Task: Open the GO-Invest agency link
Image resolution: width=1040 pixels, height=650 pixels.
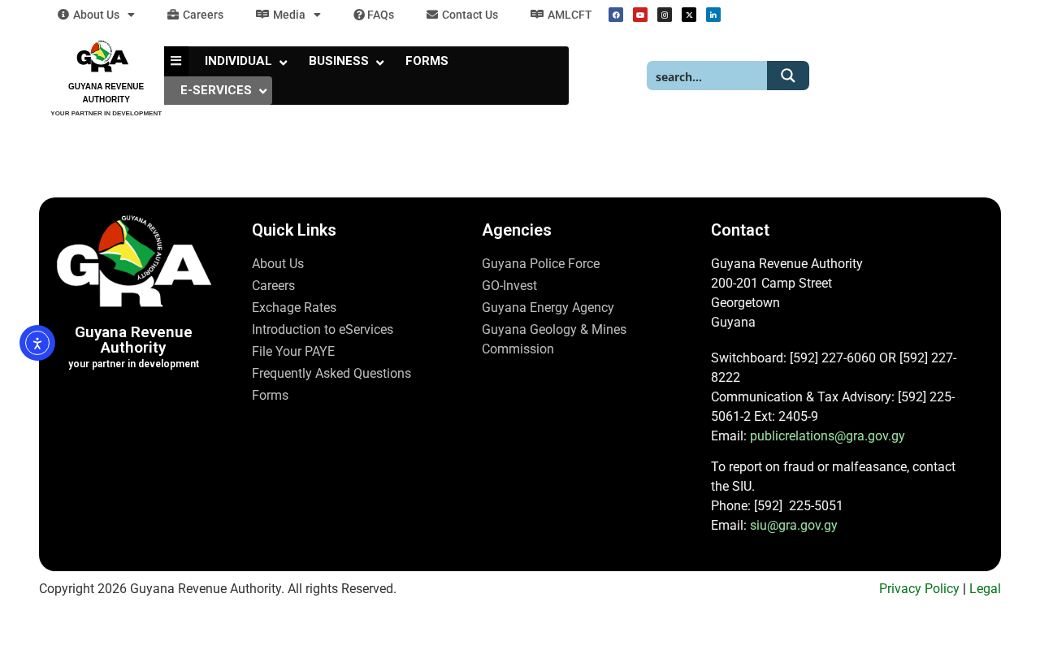Action: 509,286
